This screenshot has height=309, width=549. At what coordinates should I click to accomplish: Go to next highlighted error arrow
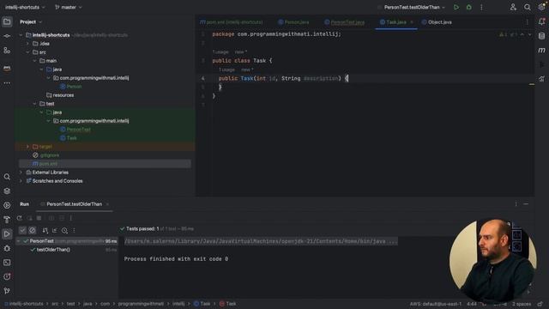[x=529, y=34]
